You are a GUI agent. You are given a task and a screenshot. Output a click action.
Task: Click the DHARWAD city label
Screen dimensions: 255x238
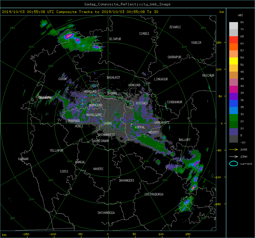tap(74, 121)
